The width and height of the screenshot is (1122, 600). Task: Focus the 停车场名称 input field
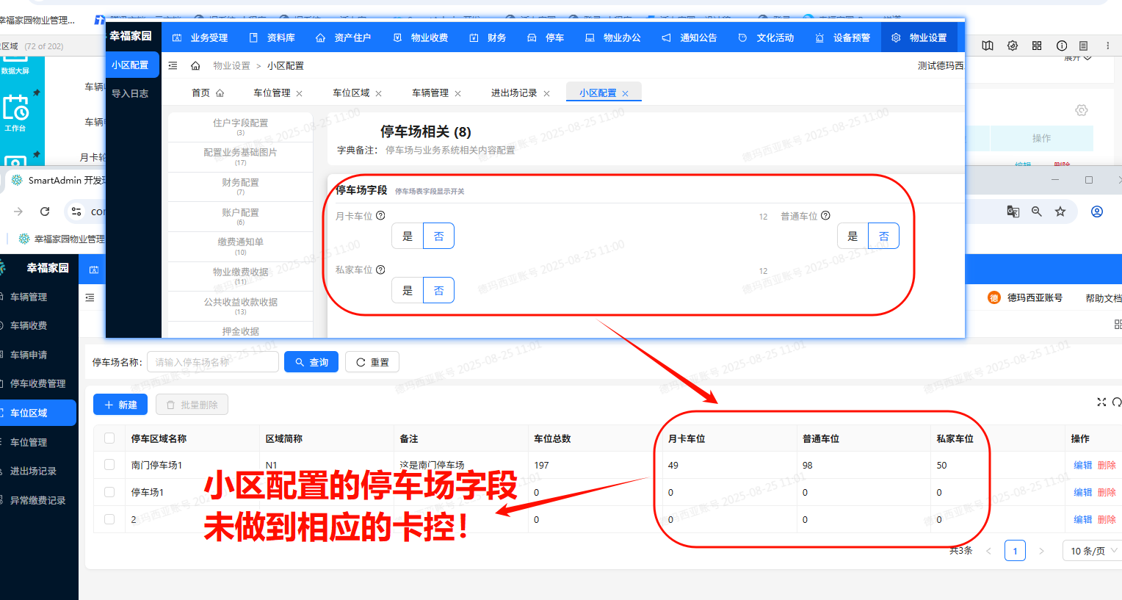(213, 362)
